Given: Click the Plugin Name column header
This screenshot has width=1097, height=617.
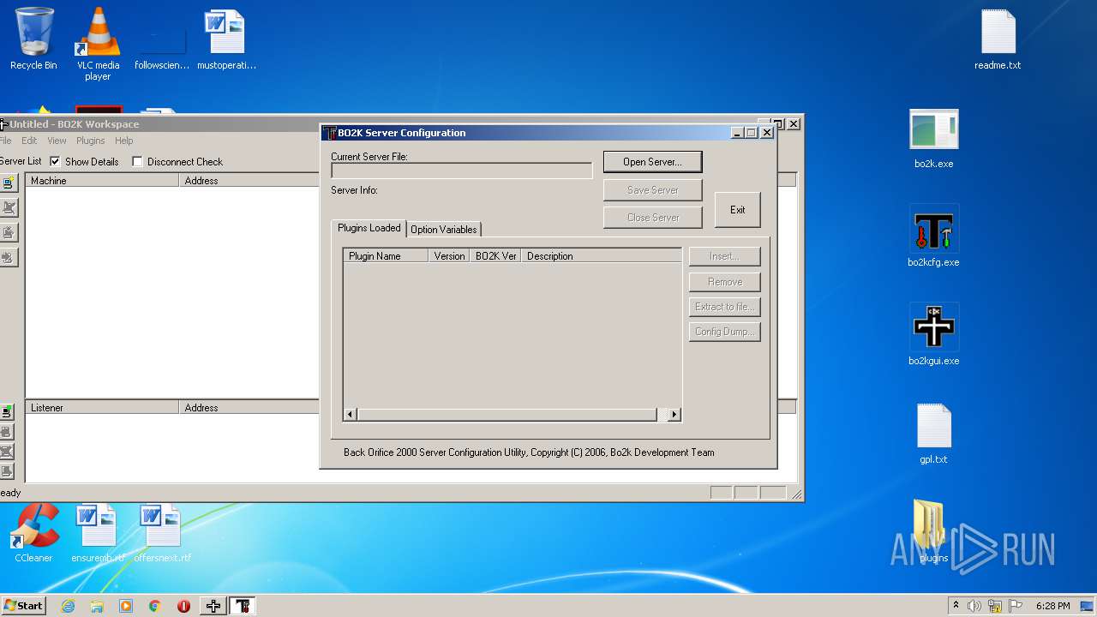Looking at the screenshot, I should point(386,255).
